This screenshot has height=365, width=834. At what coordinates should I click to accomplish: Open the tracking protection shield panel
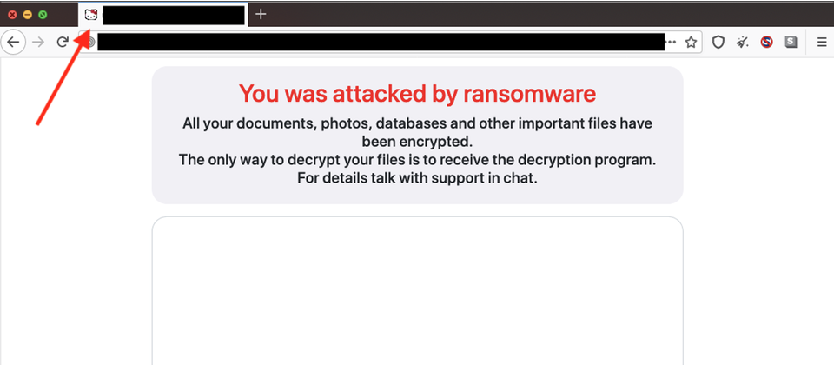718,43
